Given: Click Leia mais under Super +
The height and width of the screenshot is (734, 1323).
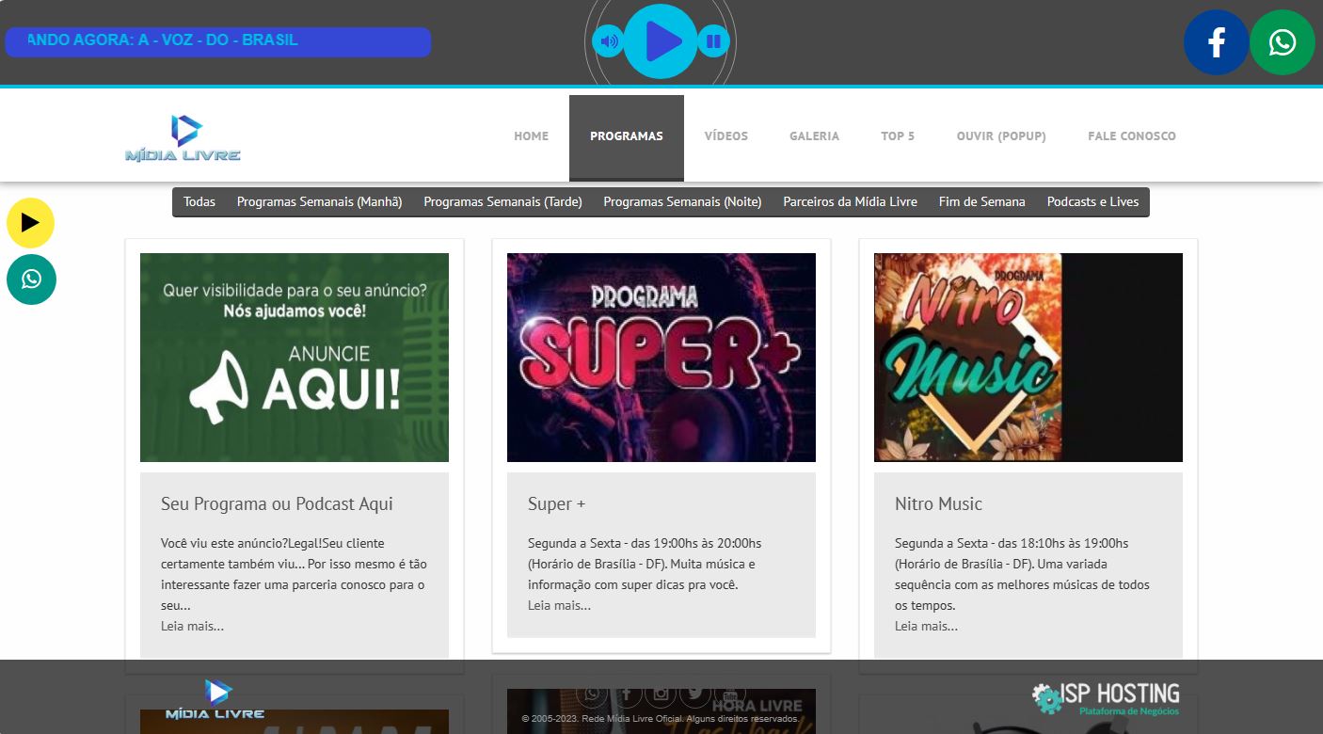Looking at the screenshot, I should tap(559, 605).
